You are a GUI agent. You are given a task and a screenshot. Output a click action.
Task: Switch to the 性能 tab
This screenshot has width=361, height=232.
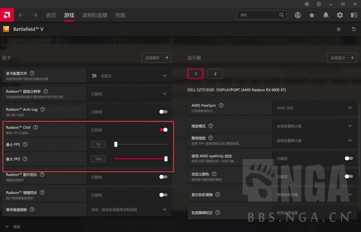tap(120, 15)
